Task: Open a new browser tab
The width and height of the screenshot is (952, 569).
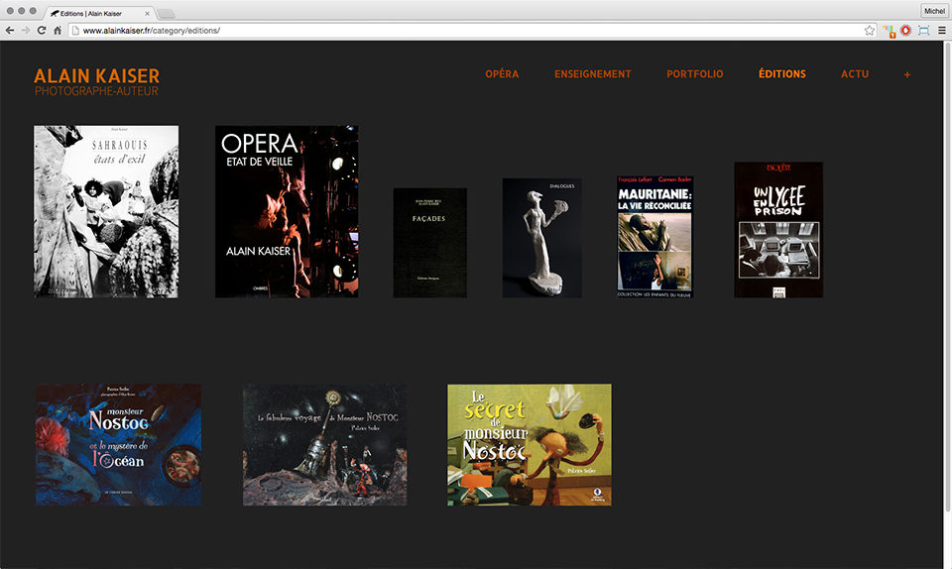Action: coord(166,13)
